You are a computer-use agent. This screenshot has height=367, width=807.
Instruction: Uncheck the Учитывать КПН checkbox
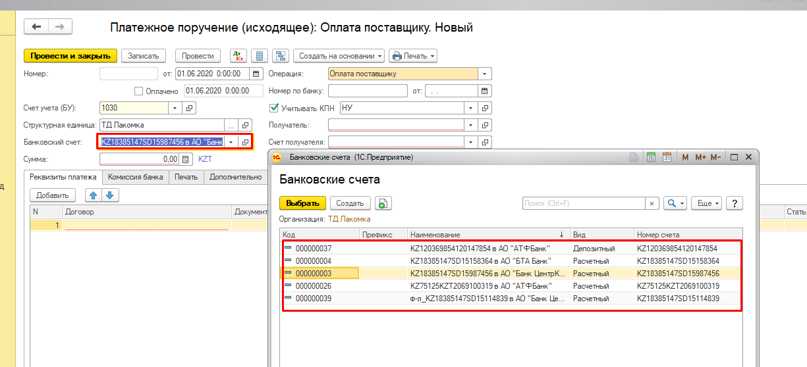click(275, 108)
